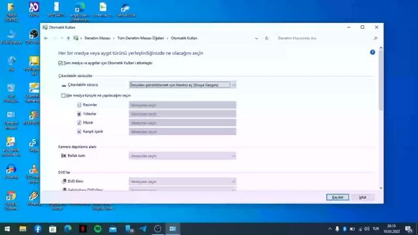Open the Resimler default action dropdown
Viewport: 418px width, 235px height.
[x=182, y=105]
